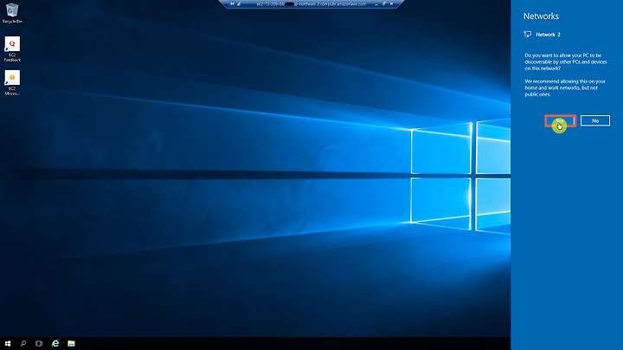Open the EC2 Feedback desktop shortcut
This screenshot has width=623, height=350.
pyautogui.click(x=12, y=49)
